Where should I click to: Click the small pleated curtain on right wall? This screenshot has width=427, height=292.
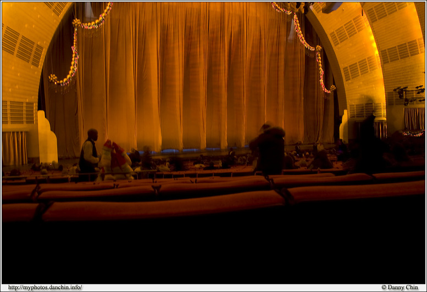[413, 118]
